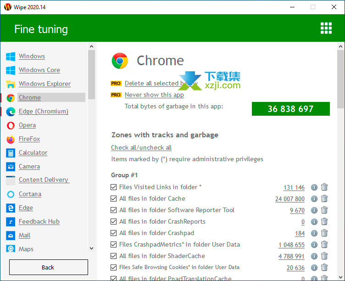Click the Windows Core logo icon
This screenshot has width=345, height=281.
11,70
